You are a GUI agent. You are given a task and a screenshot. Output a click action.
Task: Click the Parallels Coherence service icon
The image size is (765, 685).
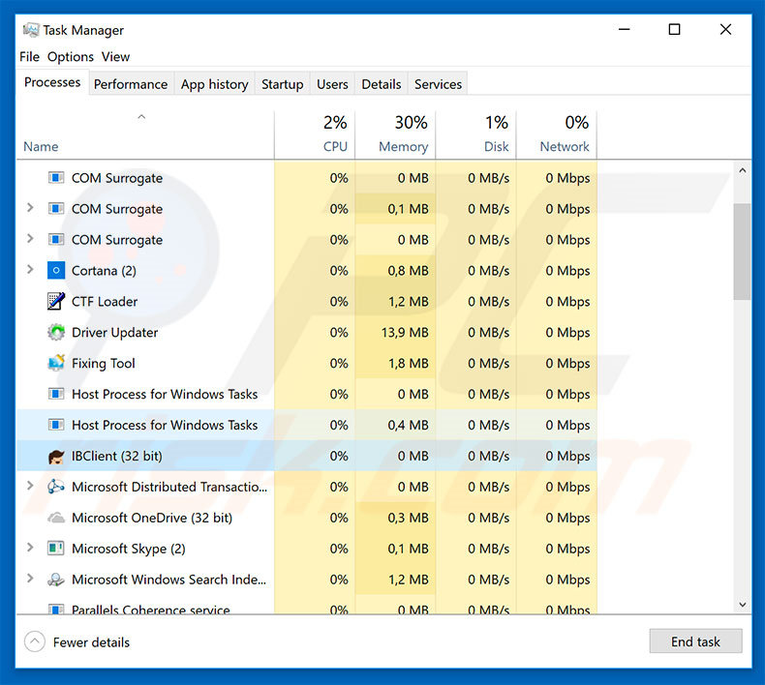tap(56, 609)
